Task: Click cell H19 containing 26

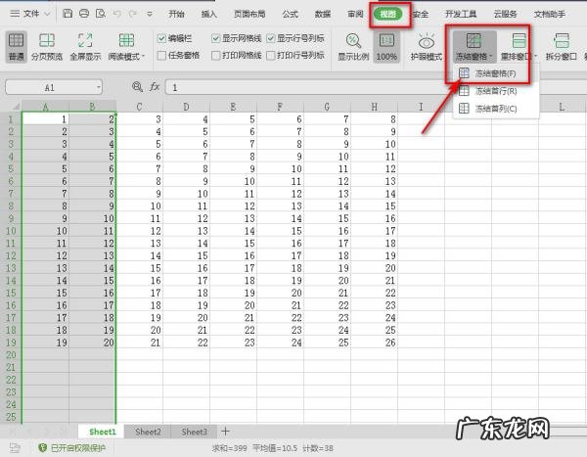Action: 374,343
